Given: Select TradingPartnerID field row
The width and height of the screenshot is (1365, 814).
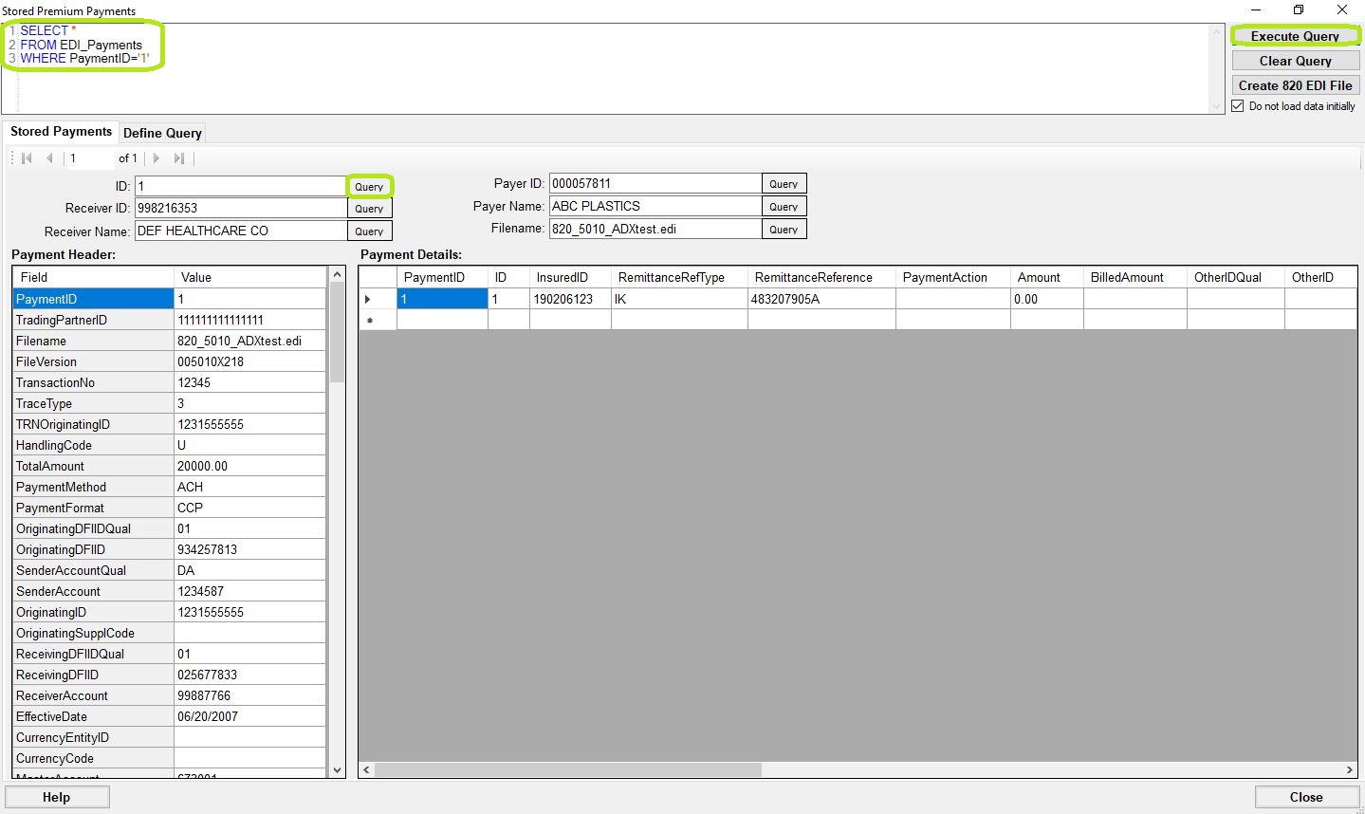Looking at the screenshot, I should point(170,320).
